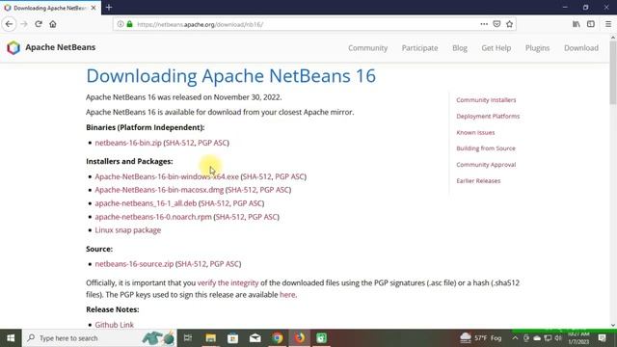This screenshot has height=347, width=617.
Task: Launch File Explorer from the taskbar
Action: [210, 338]
